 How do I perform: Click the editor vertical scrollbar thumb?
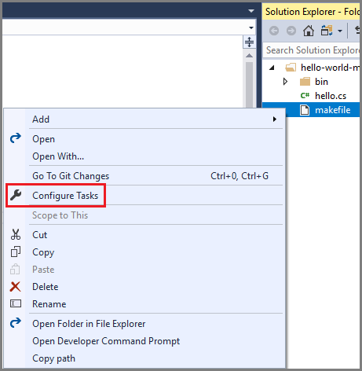(249, 85)
